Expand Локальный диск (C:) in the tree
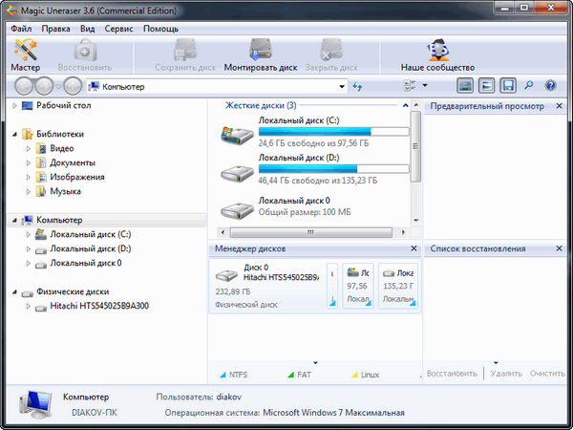 tap(28, 234)
